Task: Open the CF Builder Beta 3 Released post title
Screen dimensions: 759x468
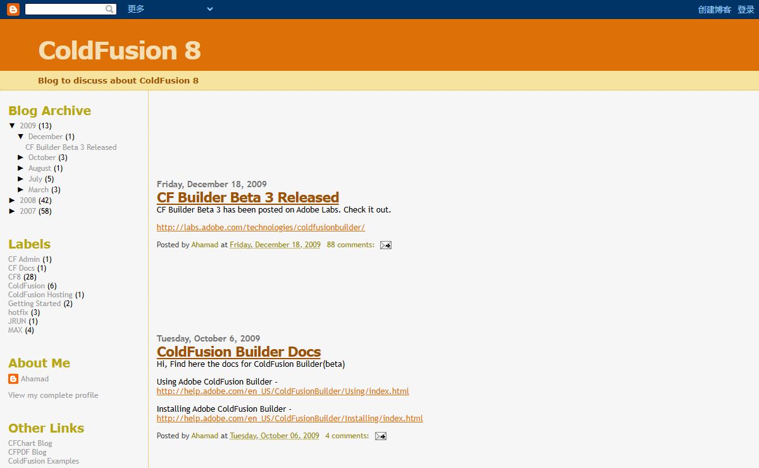Action: [247, 197]
